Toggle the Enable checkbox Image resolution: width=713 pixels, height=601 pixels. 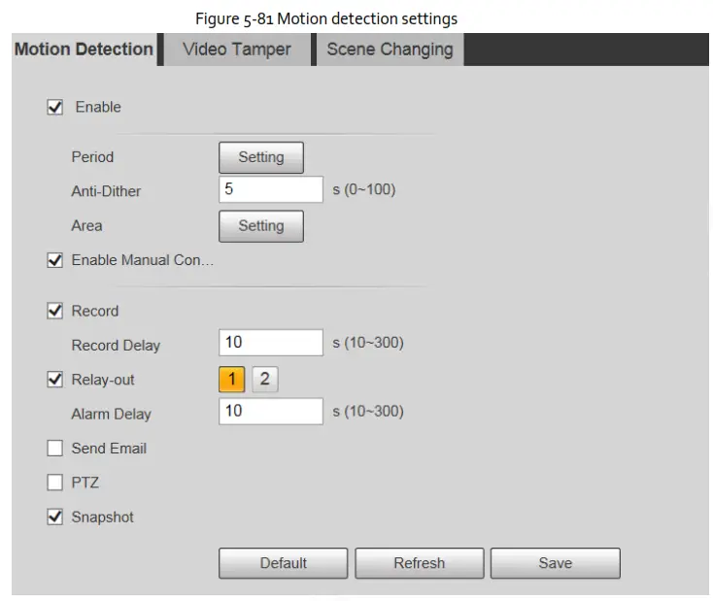click(x=55, y=108)
